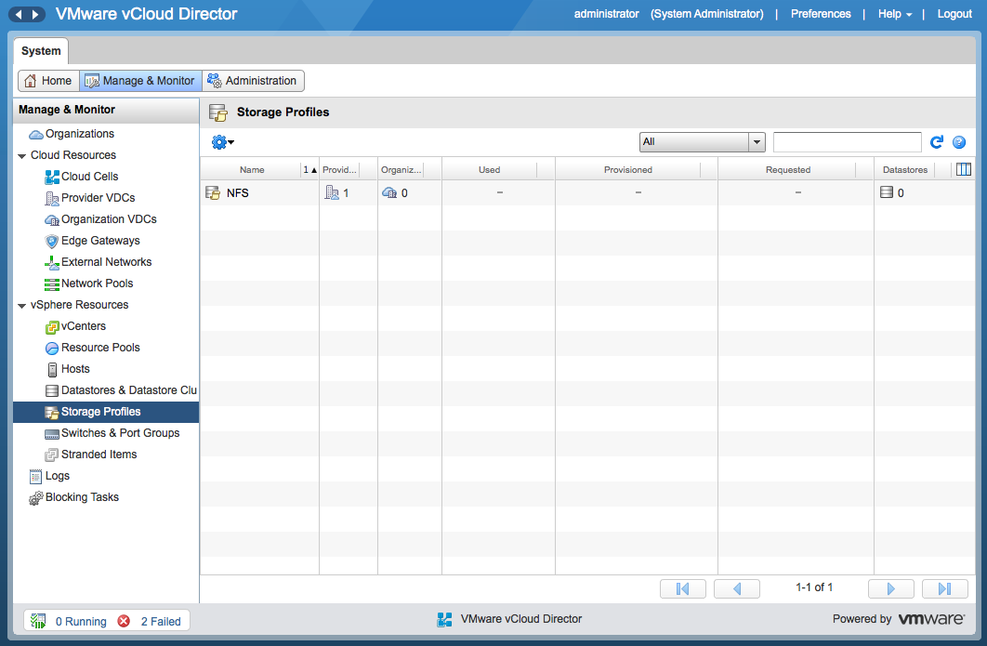Open Edge Gateways in the sidebar
This screenshot has height=646, width=987.
(100, 241)
